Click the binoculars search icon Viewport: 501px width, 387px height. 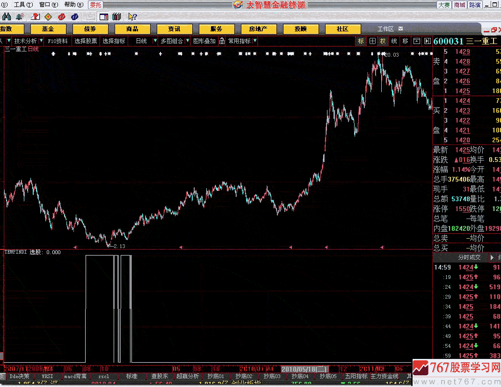[x=7, y=17]
